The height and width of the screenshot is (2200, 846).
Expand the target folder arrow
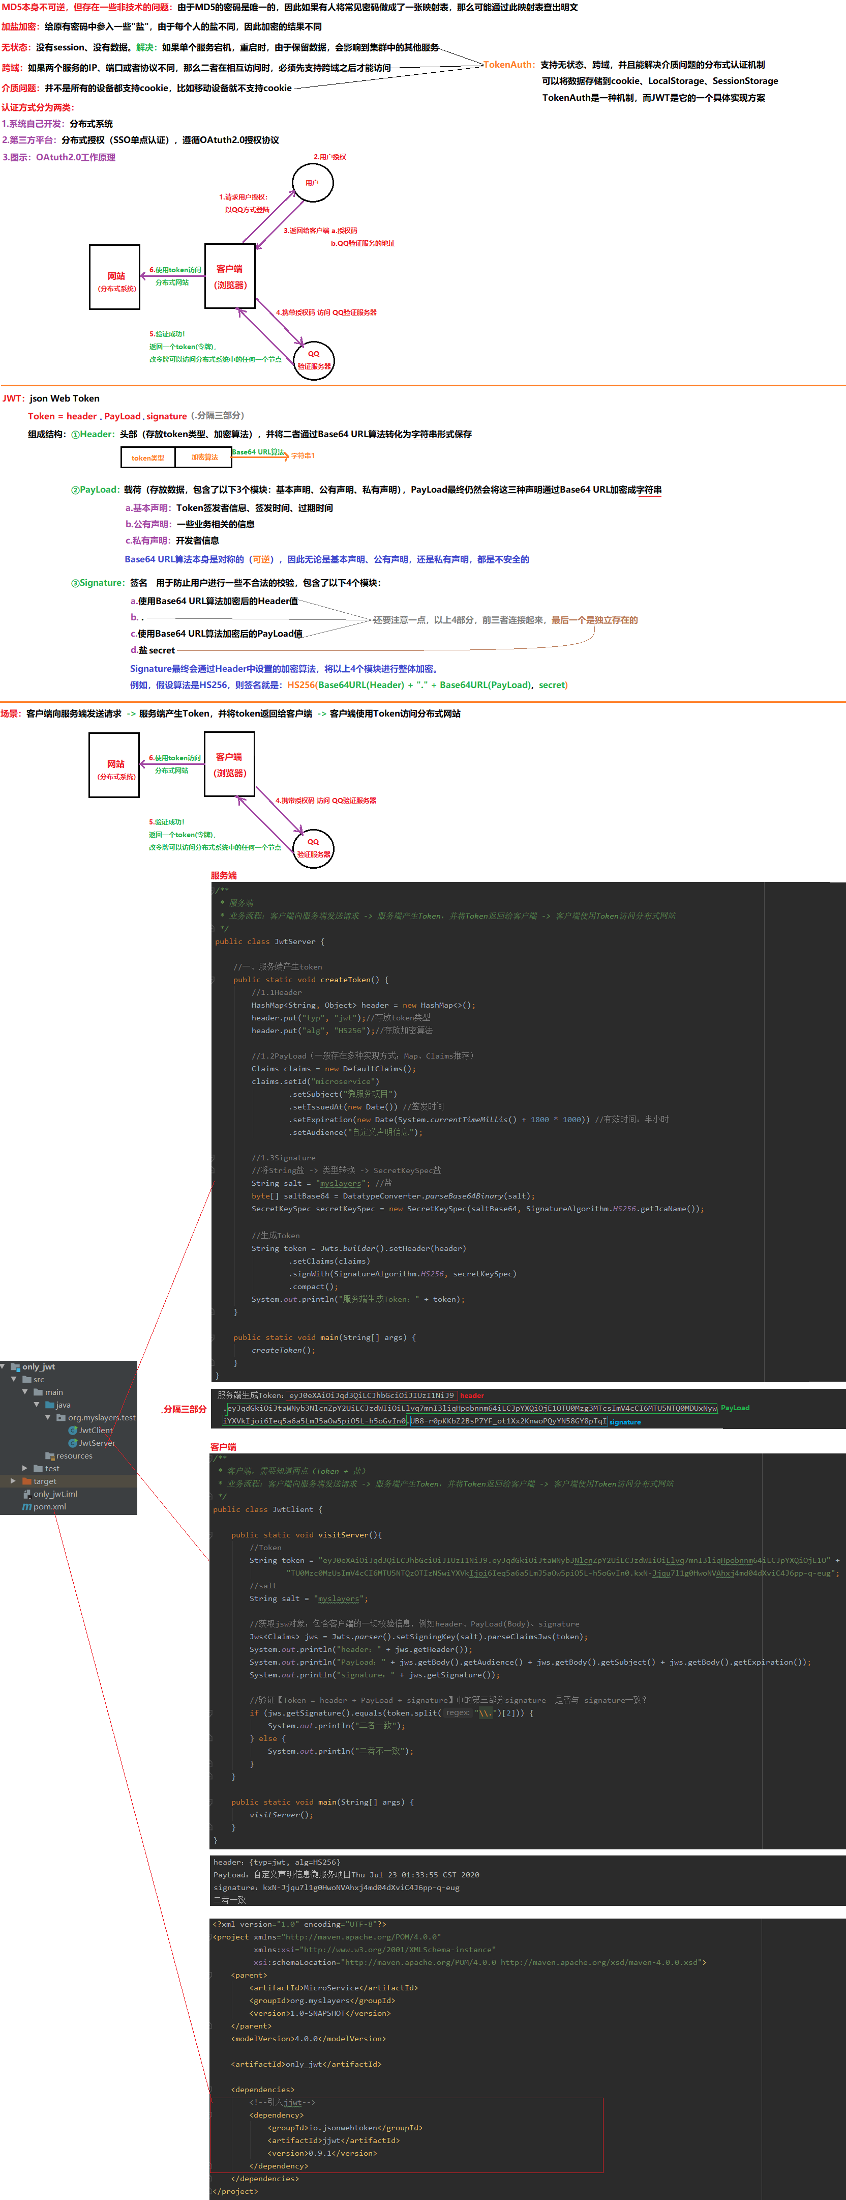[13, 1481]
